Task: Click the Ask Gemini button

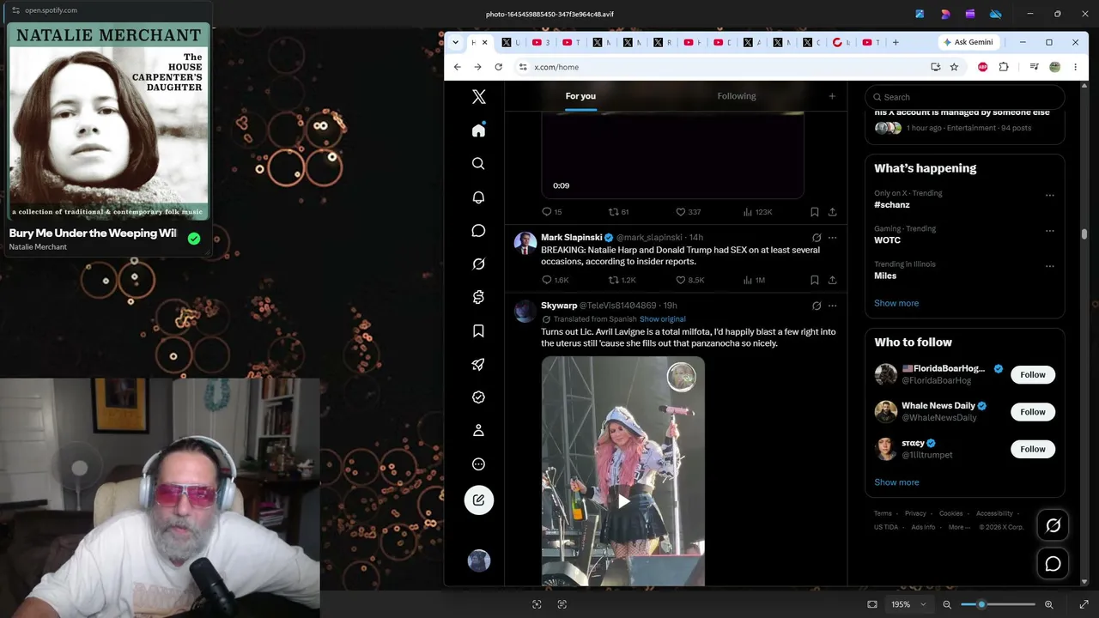Action: 968,42
